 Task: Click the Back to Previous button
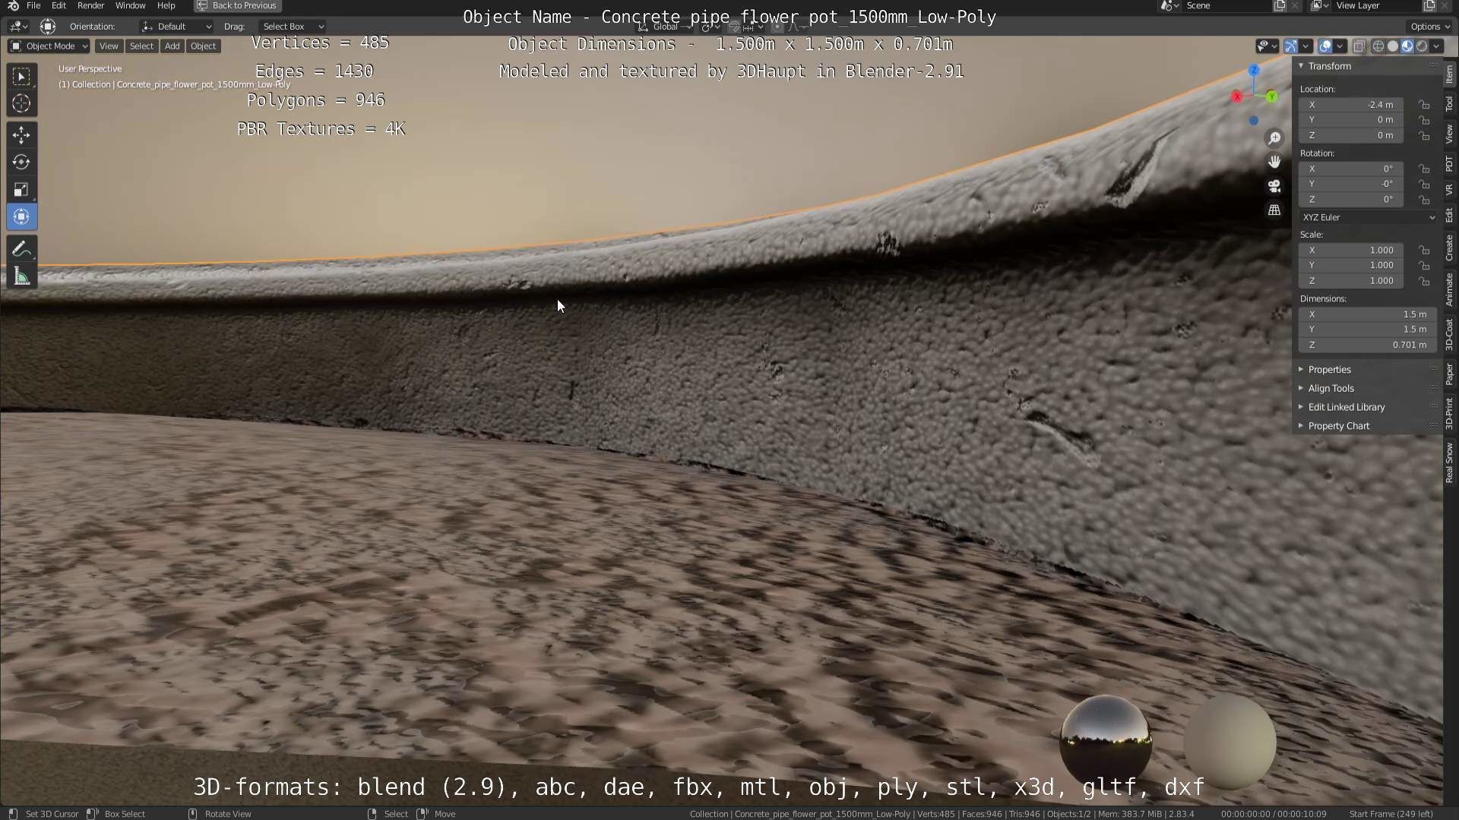point(237,5)
